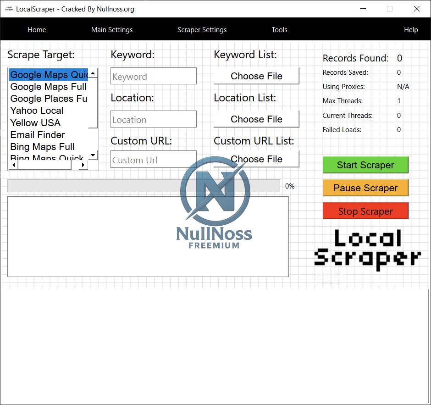
Task: Open the Home menu
Action: (x=37, y=30)
